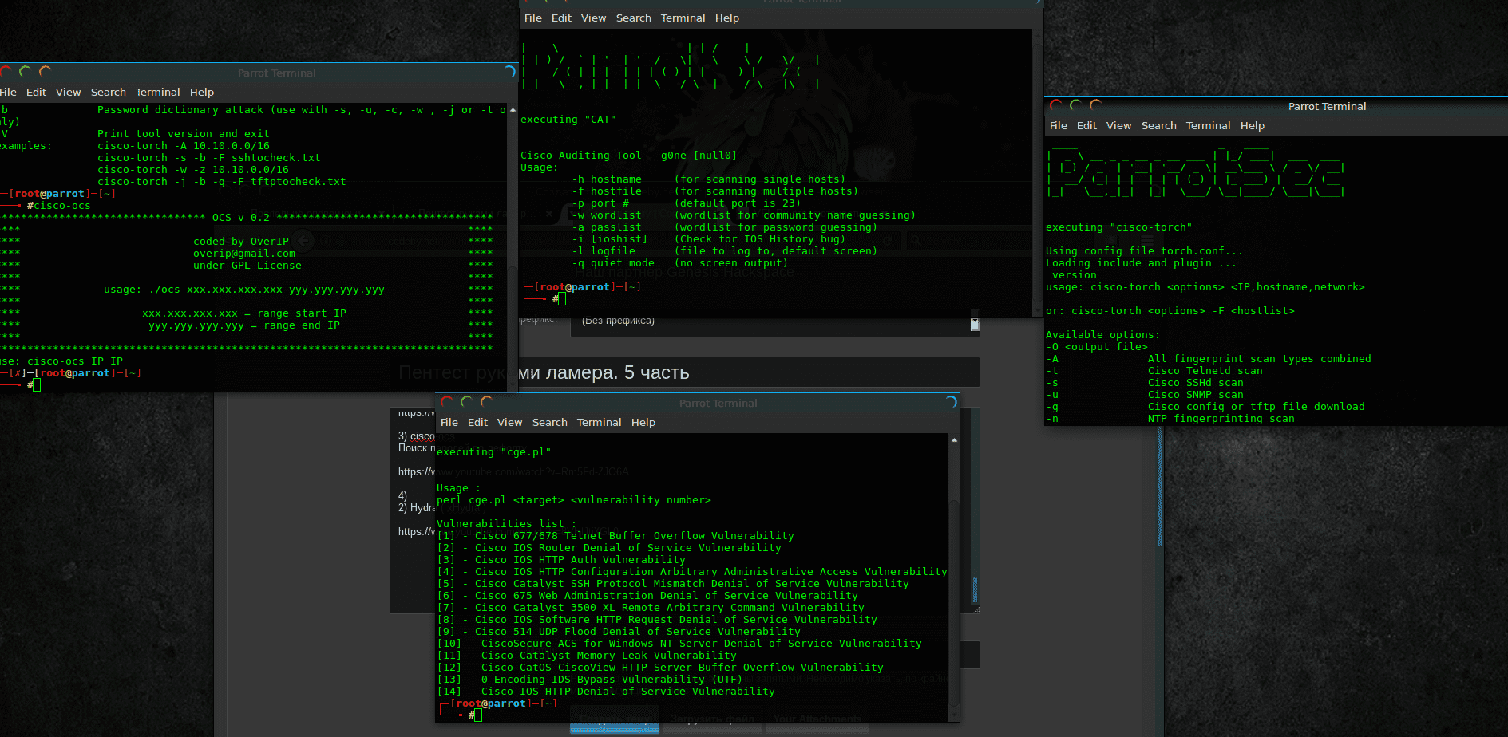The width and height of the screenshot is (1508, 737).
Task: Click green window button on cisco-ocs terminal
Action: pyautogui.click(x=26, y=72)
